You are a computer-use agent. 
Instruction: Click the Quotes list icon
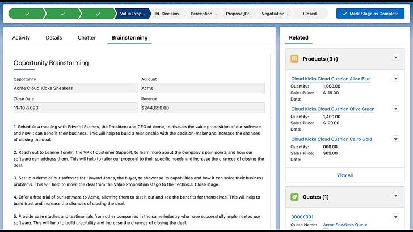(x=294, y=197)
